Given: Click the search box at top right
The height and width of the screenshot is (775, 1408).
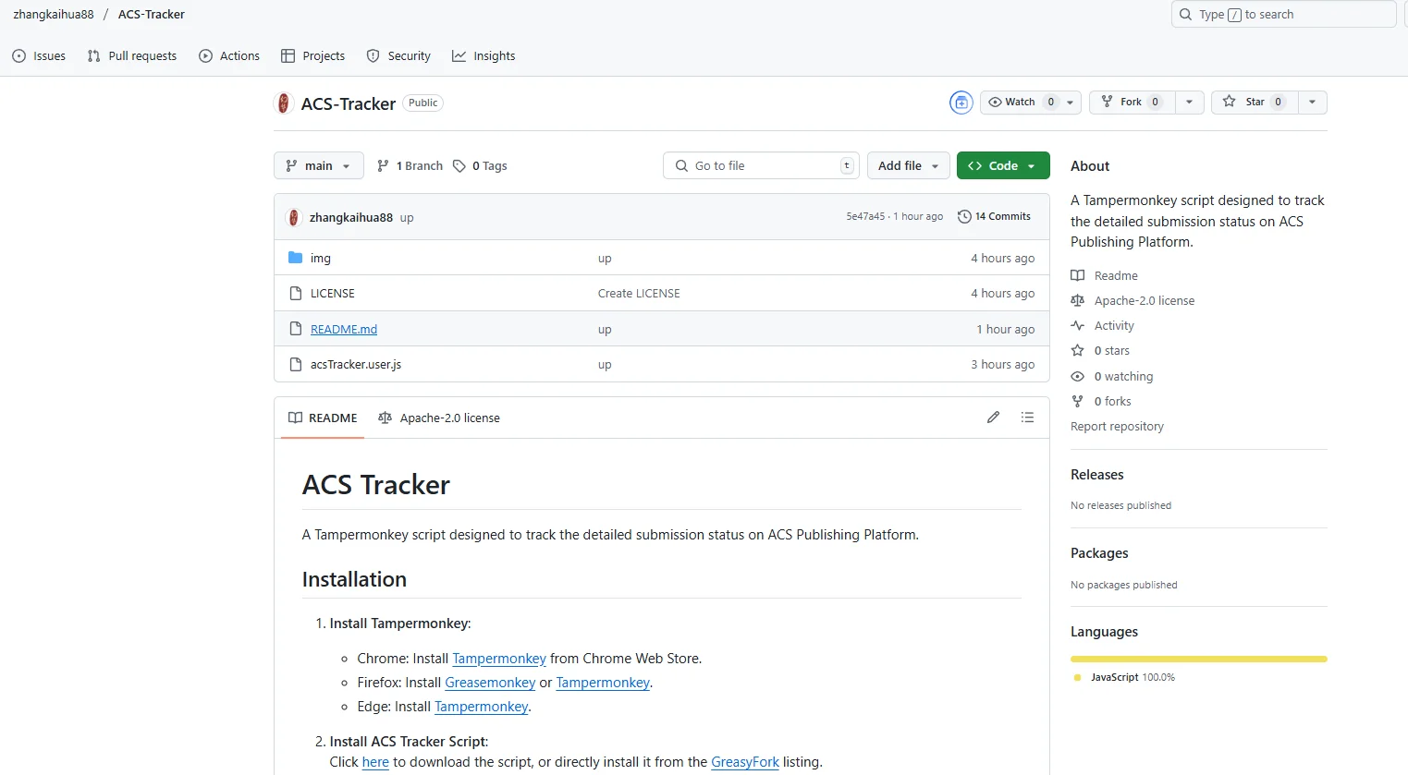Looking at the screenshot, I should pos(1283,14).
